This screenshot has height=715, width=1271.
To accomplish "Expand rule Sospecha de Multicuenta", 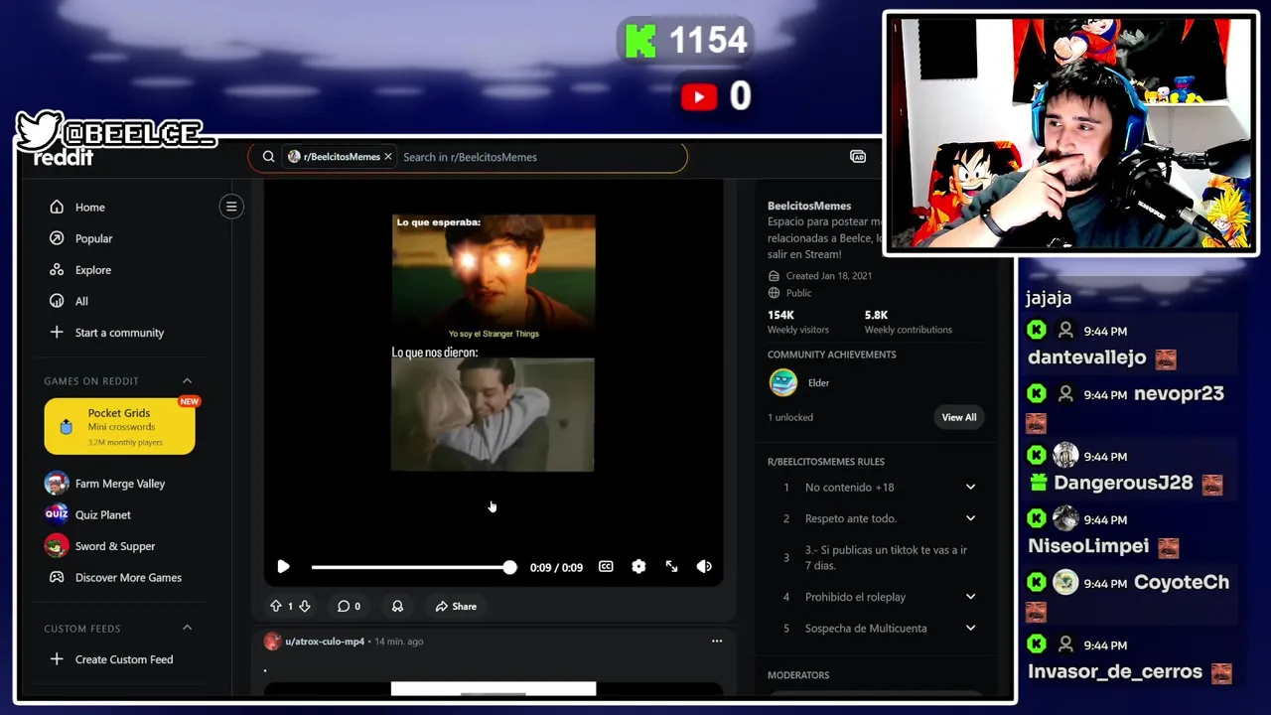I will (x=970, y=628).
